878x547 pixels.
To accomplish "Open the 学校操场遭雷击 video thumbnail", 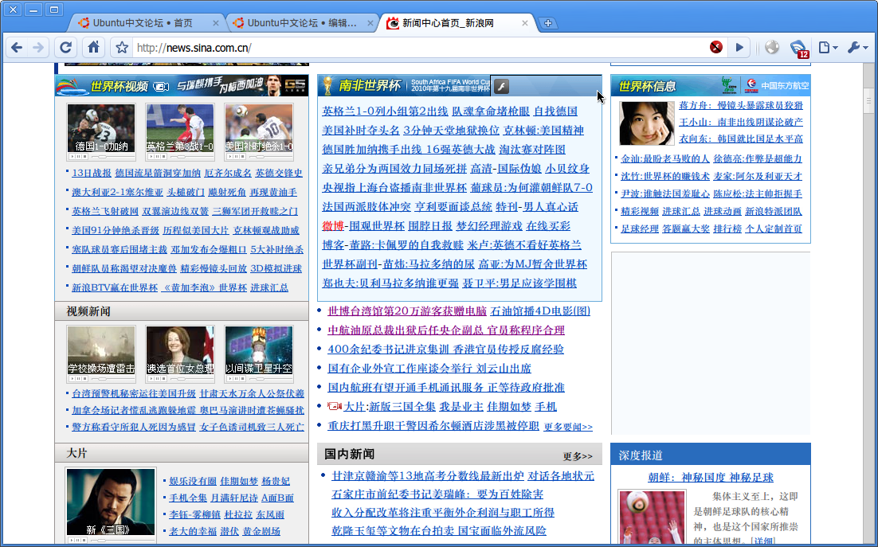I will click(101, 350).
